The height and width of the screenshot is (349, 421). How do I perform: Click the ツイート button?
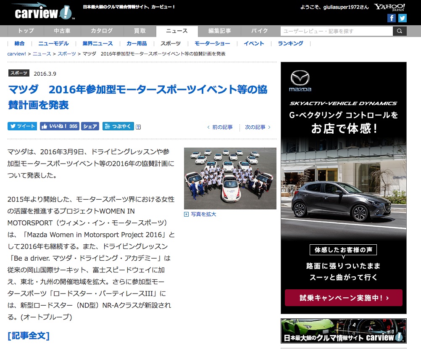[23, 126]
